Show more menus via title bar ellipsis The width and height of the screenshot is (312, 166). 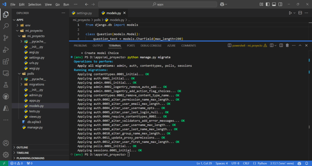tap(76, 4)
